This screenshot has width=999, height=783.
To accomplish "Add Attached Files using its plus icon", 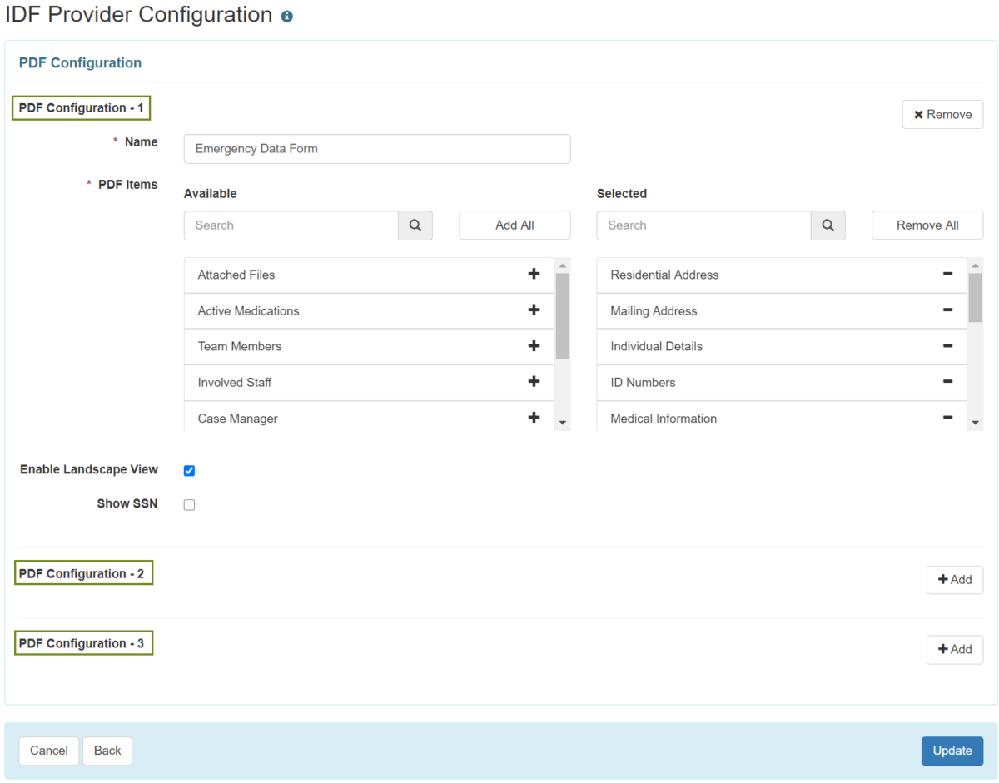I will 534,274.
